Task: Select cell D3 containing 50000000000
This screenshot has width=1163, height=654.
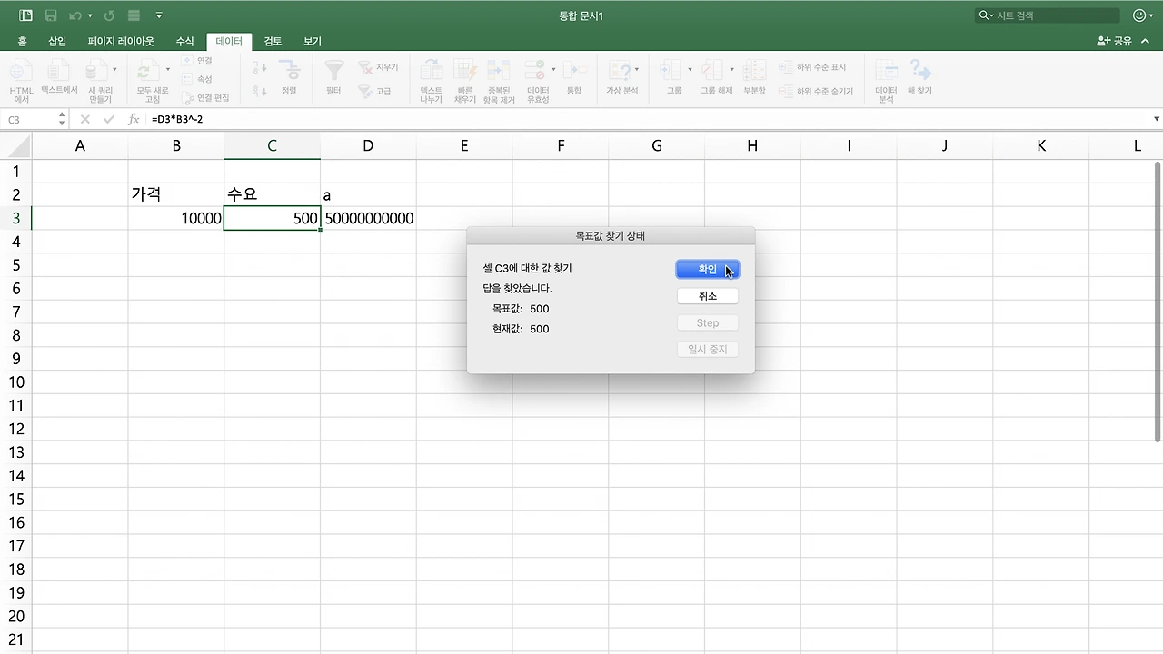Action: [368, 218]
